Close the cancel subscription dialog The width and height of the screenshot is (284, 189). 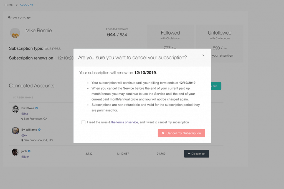(x=203, y=55)
